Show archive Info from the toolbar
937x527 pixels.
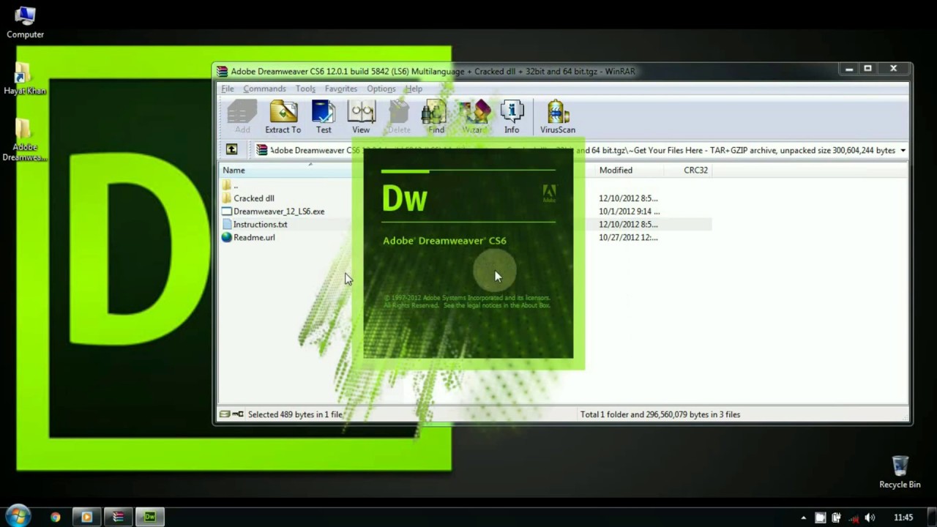point(512,116)
